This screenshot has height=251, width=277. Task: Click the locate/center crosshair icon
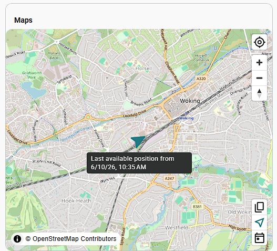click(x=259, y=42)
